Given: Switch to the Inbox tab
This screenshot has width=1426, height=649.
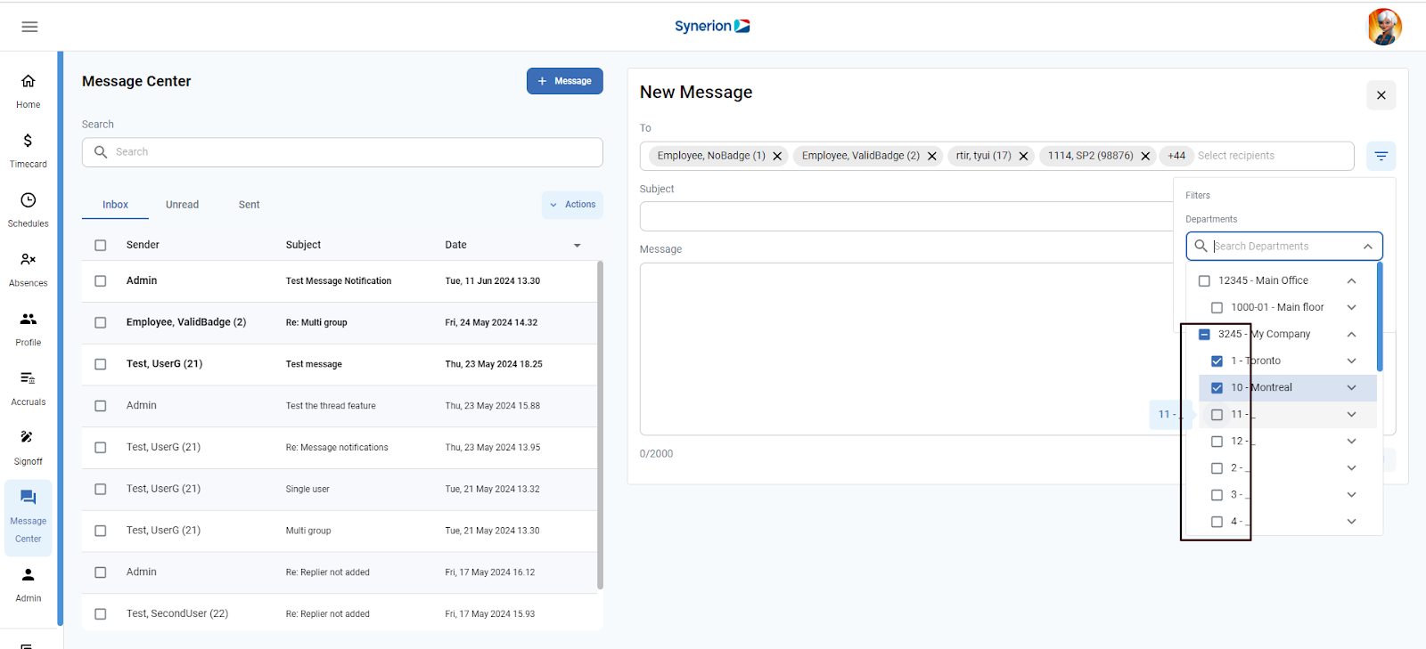Looking at the screenshot, I should (x=115, y=205).
